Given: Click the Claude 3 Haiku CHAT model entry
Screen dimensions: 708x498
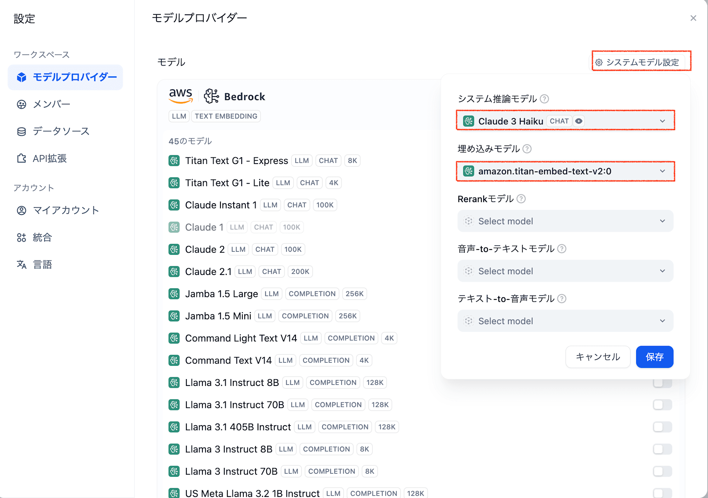Looking at the screenshot, I should pyautogui.click(x=565, y=121).
